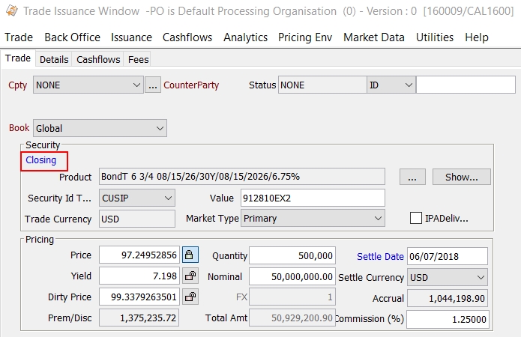Expand the Cpty dropdown showing NONE
This screenshot has height=337, width=521.
88,85
